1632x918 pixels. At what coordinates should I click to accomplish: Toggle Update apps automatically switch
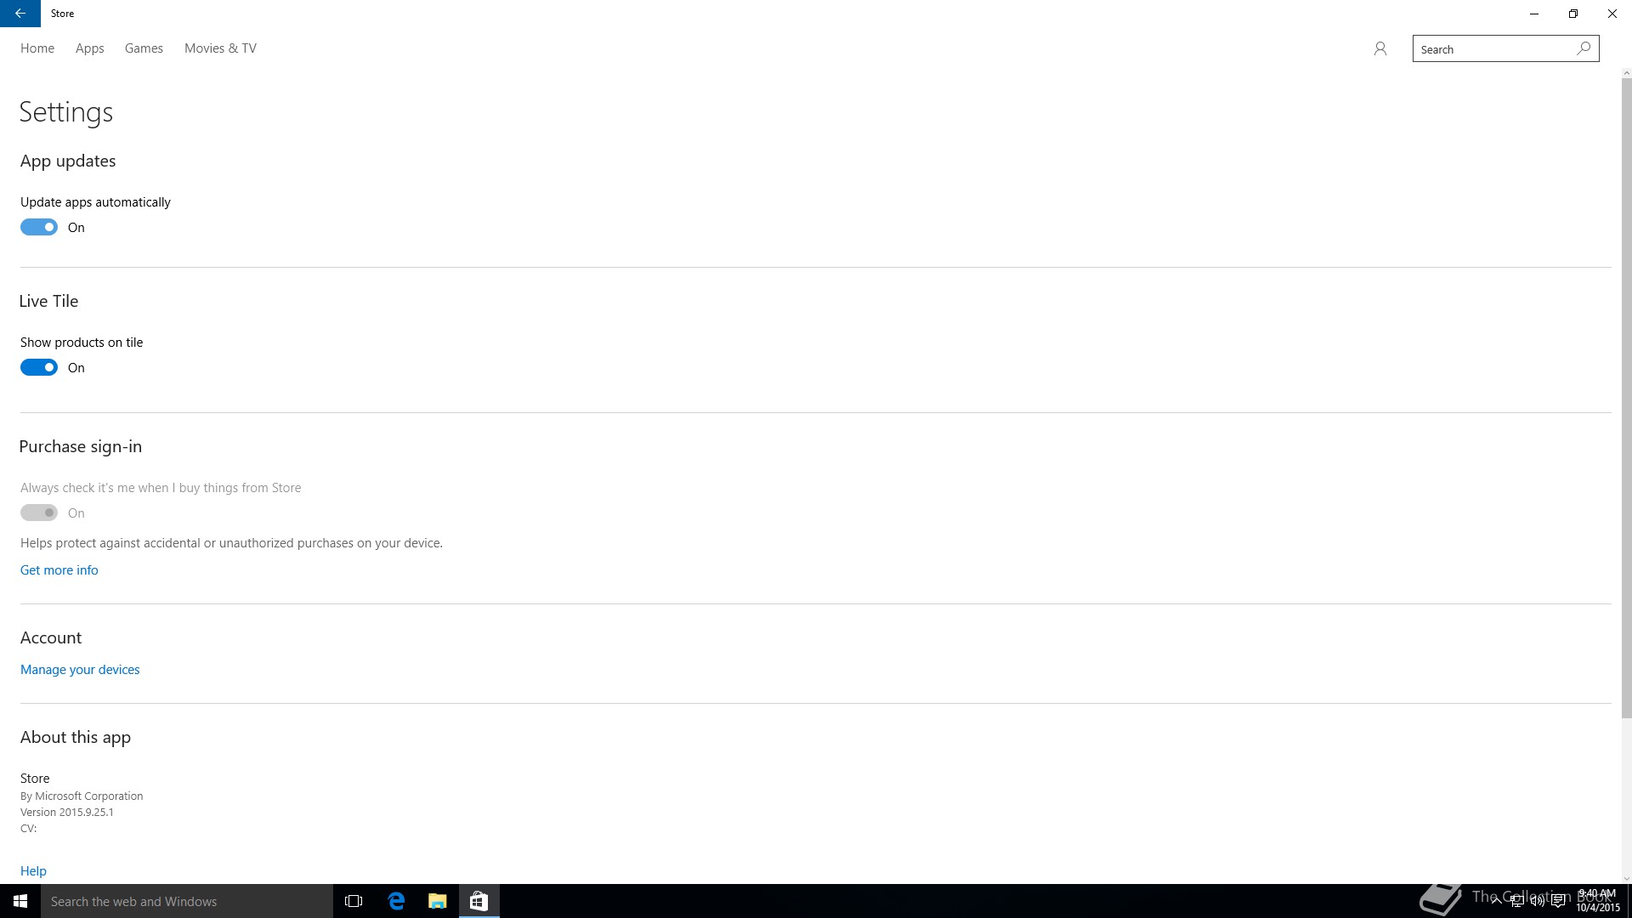(39, 227)
